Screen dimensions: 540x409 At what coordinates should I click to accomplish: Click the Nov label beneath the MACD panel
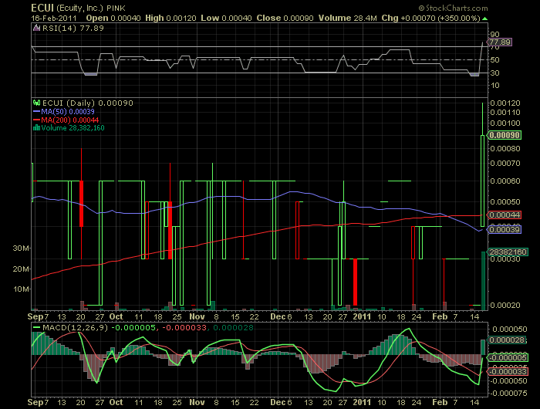[x=197, y=402]
